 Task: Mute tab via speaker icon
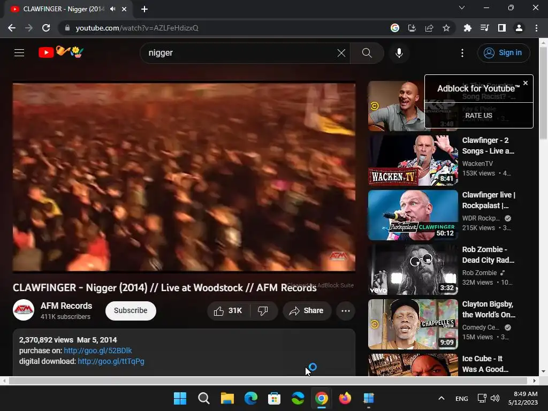click(112, 9)
